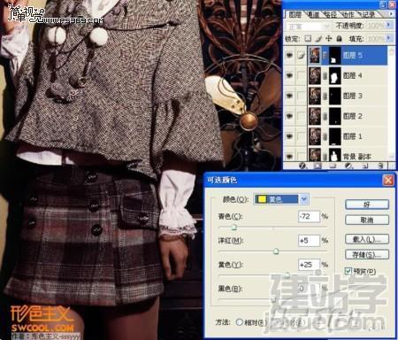Click mask link icon on 图层 1
Viewport: 398px width, 340px height.
(325, 136)
